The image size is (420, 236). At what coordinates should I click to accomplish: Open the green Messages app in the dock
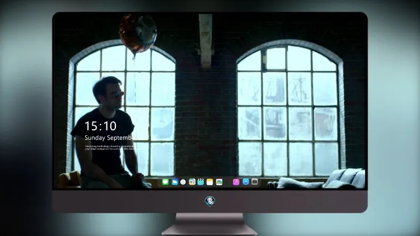165,182
